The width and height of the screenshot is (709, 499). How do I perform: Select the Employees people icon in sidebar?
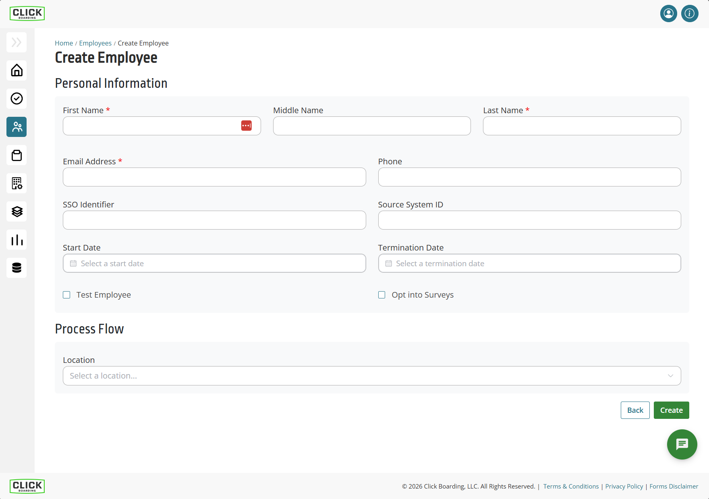click(17, 127)
